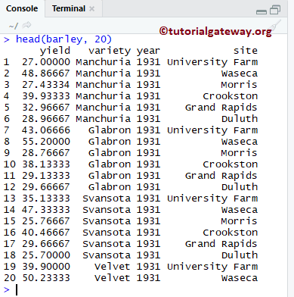Image resolution: width=294 pixels, height=297 pixels.
Task: Click Velvet in row 19
Action: pyautogui.click(x=113, y=267)
